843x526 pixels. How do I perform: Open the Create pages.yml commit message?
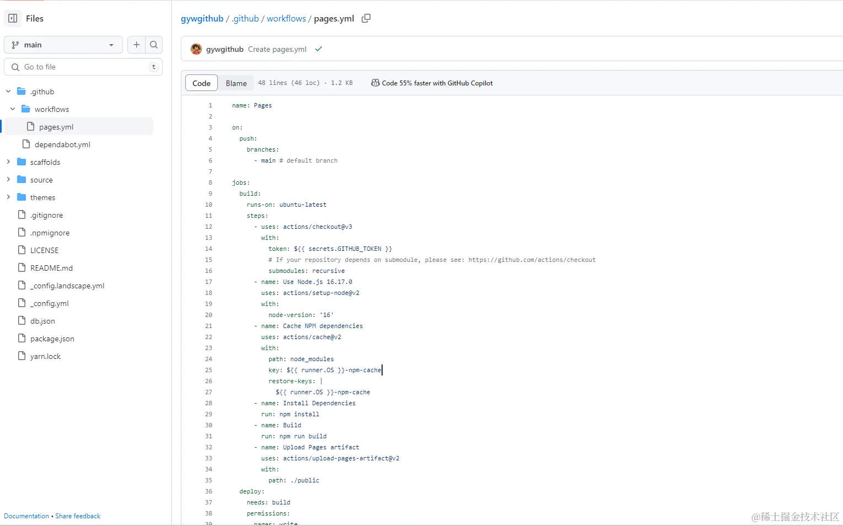tap(277, 49)
